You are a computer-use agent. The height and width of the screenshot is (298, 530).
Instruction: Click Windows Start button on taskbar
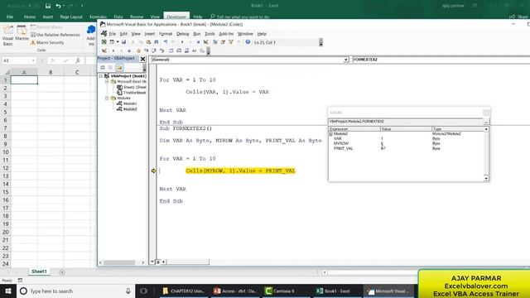coord(7,291)
